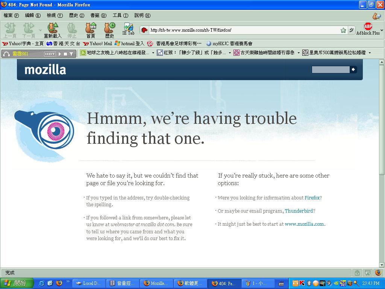This screenshot has width=385, height=289.
Task: Open hotmail 登入 bookmark
Action: pyautogui.click(x=129, y=44)
